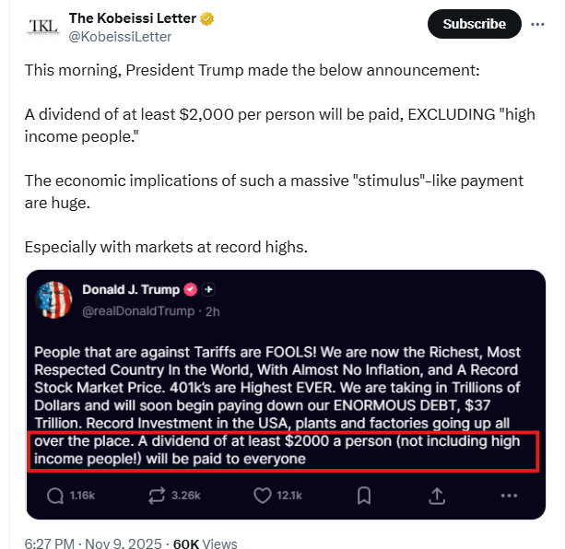Click the share upload icon

[437, 496]
